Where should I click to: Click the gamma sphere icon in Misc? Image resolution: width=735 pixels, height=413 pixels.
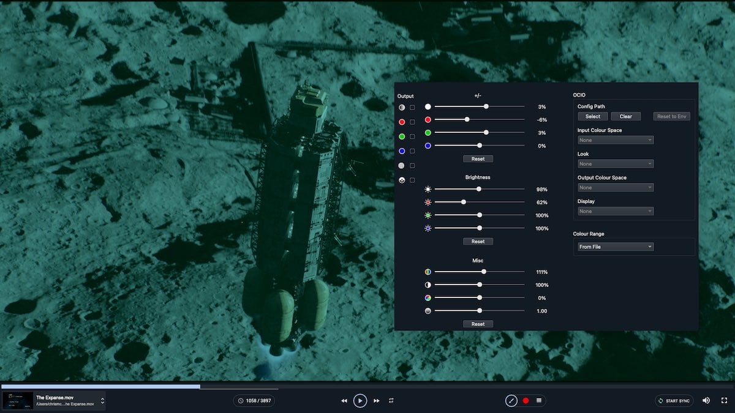pyautogui.click(x=428, y=311)
